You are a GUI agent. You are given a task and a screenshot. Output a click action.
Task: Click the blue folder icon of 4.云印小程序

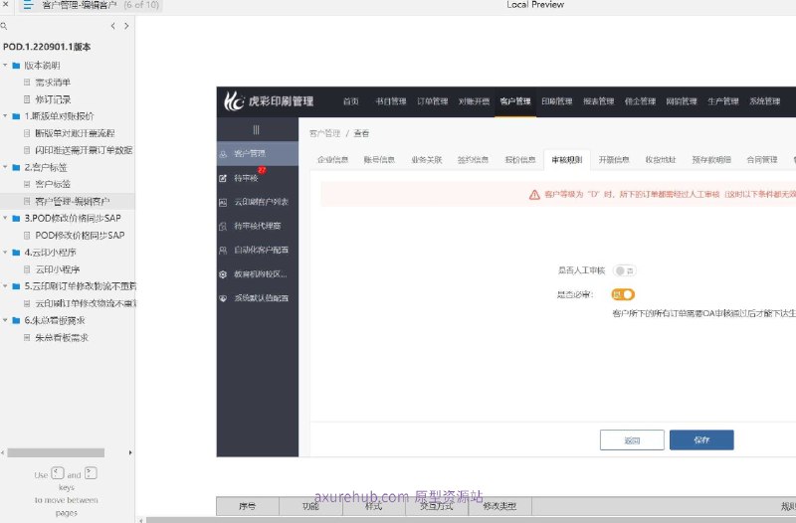(16, 253)
